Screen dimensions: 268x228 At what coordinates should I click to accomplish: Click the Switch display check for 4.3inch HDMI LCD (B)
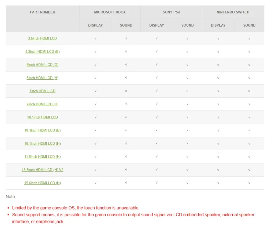218,51
